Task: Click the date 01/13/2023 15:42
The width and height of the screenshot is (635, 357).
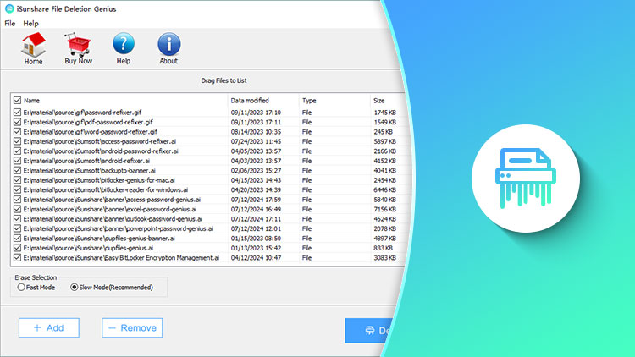Action: click(256, 248)
